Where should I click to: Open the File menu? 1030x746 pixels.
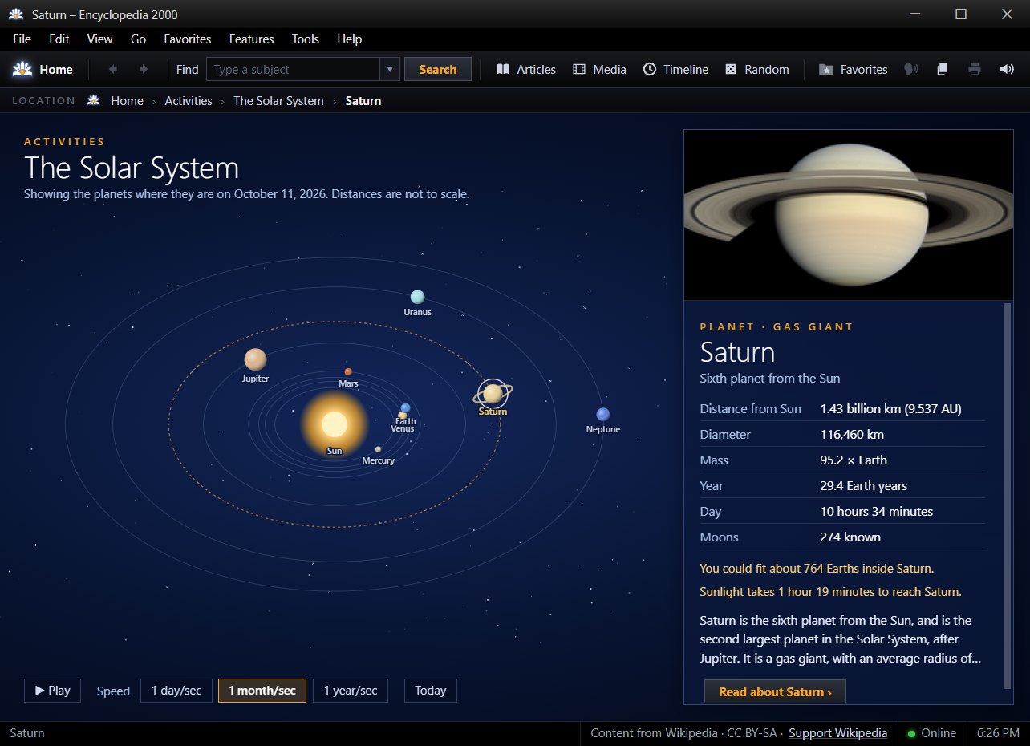22,39
